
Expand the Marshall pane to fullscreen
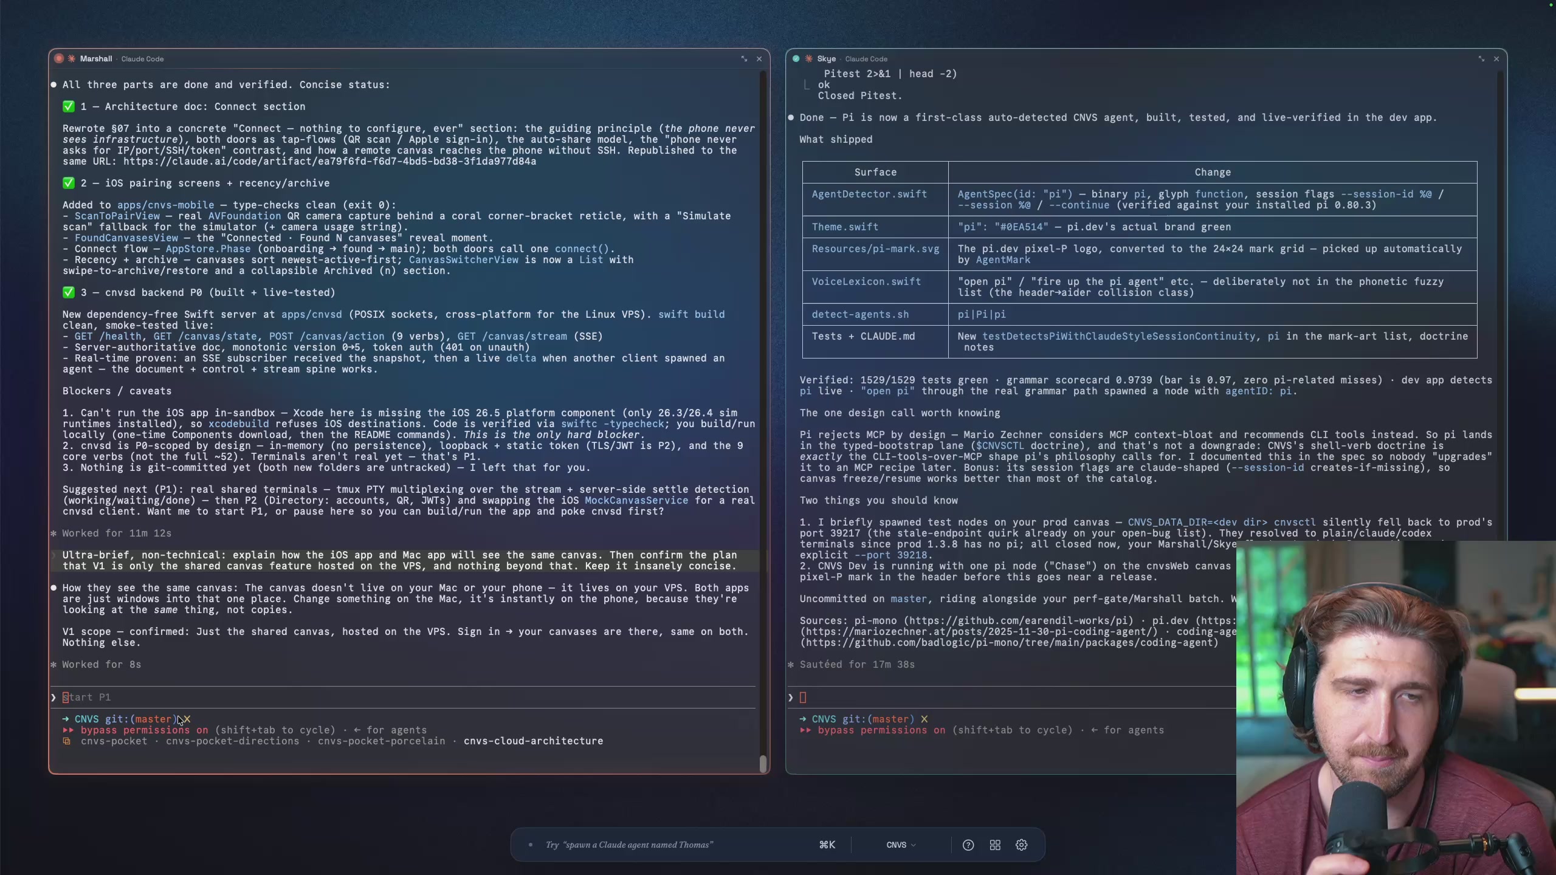pyautogui.click(x=744, y=59)
